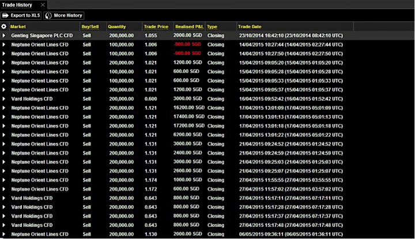The width and height of the screenshot is (415, 239).
Task: Click the More History button
Action: [x=64, y=16]
